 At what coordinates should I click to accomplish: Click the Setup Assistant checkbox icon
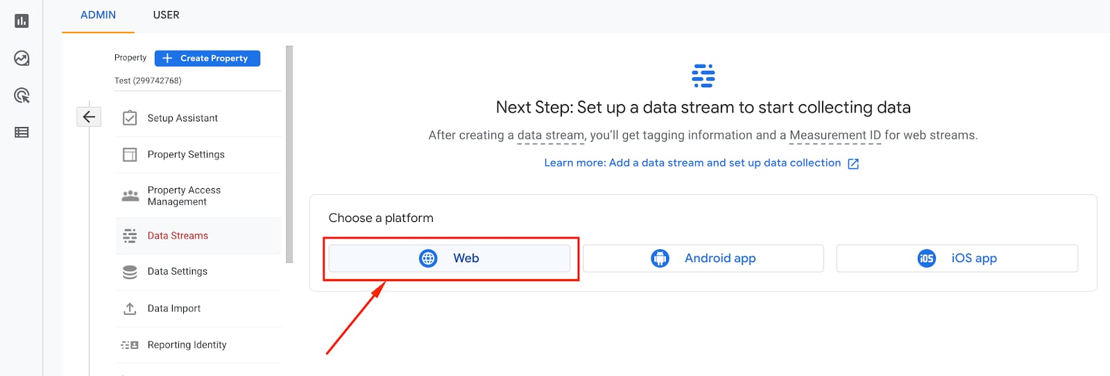130,118
